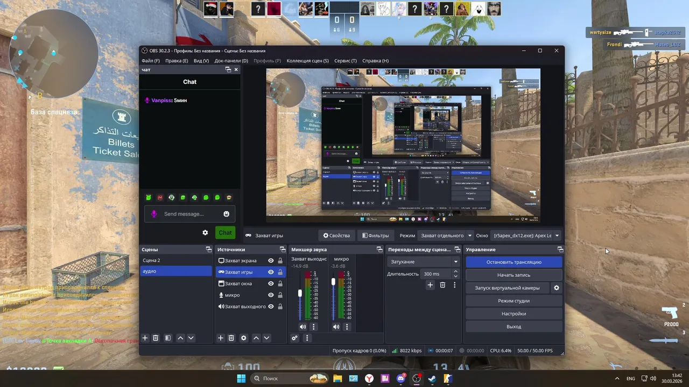689x387 pixels.
Task: Open the Файл (F) menu
Action: tap(151, 61)
